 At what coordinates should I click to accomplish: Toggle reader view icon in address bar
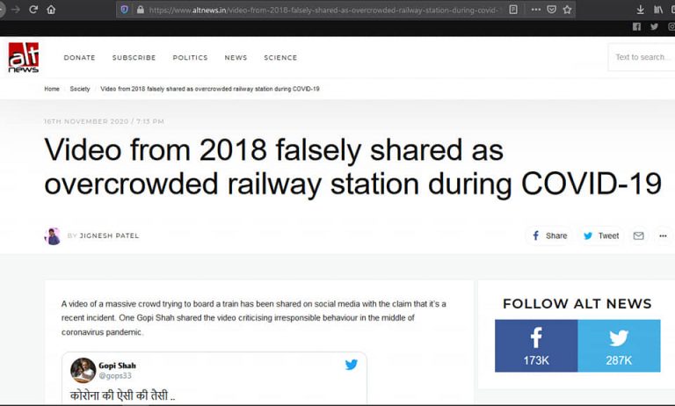tap(513, 10)
